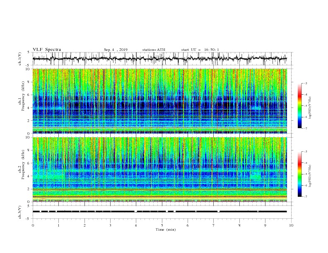The width and height of the screenshot is (328, 253).
Task: Click the ch.1 "Frequency (kHz)" axis label
Action: click(23, 96)
